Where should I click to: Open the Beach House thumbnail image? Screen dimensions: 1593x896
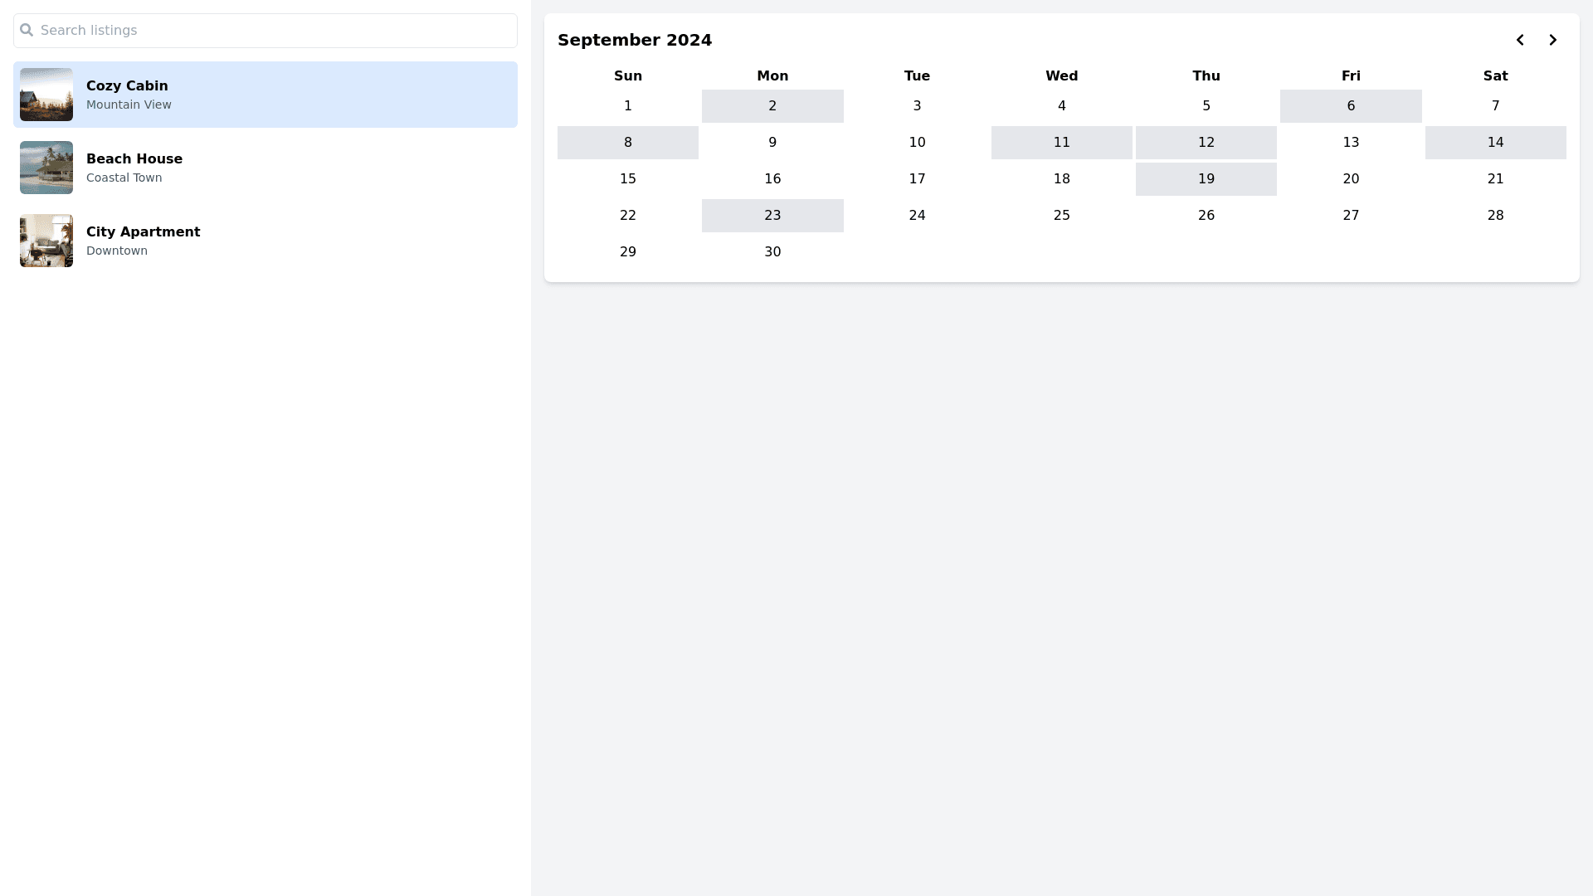pos(46,168)
